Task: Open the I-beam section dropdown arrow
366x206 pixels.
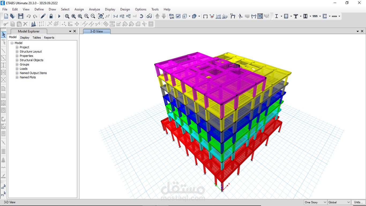Action: point(282,16)
